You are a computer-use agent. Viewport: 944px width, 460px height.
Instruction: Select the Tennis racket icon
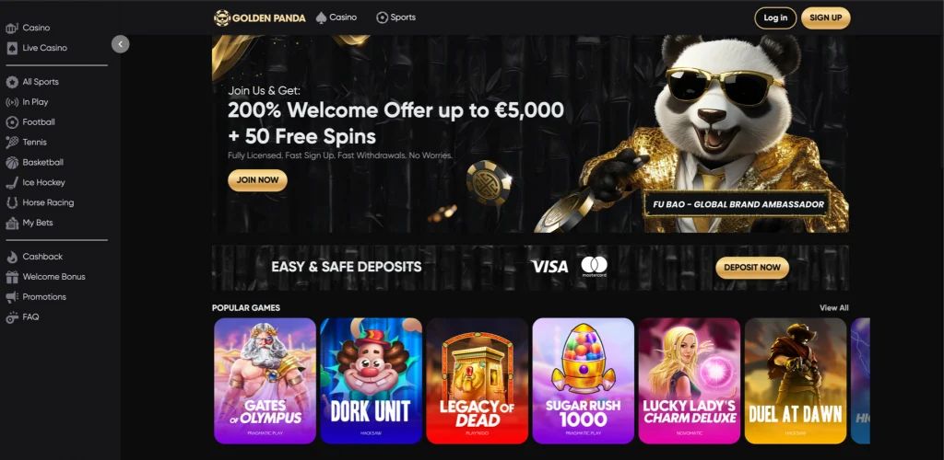tap(12, 143)
